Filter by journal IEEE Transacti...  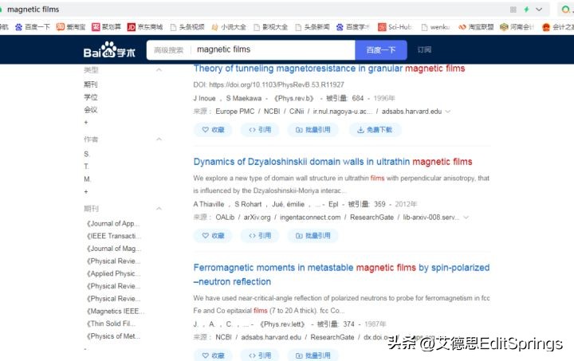point(114,236)
